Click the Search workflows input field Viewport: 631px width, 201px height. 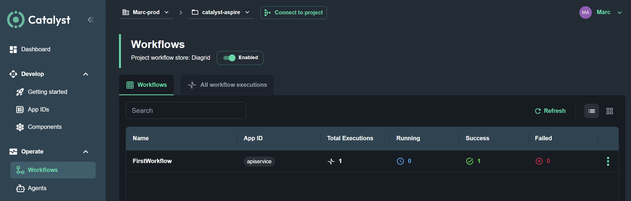[x=186, y=110]
